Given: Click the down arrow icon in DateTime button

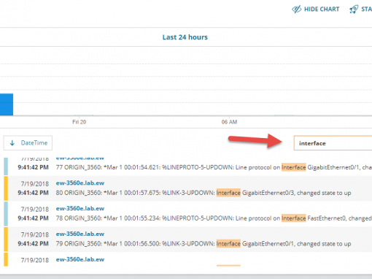Looking at the screenshot, I should pos(12,143).
